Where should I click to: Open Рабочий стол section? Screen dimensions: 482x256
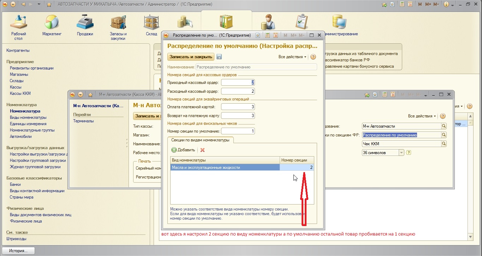pos(18,28)
